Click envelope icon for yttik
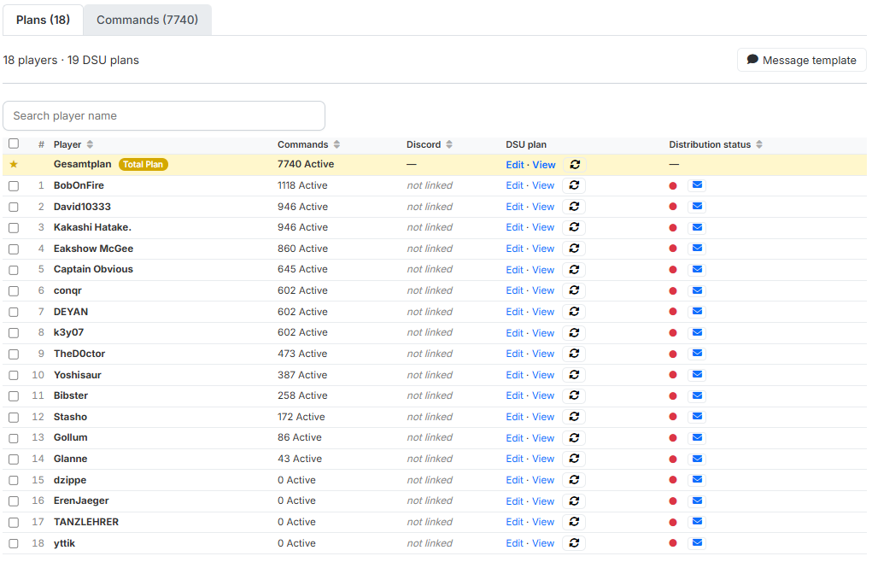The height and width of the screenshot is (562, 872). coord(697,543)
